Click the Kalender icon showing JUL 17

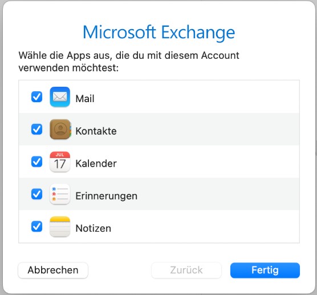[x=60, y=161]
